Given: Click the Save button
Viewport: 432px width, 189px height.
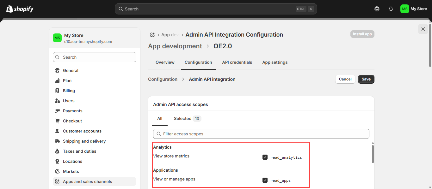Looking at the screenshot, I should pyautogui.click(x=366, y=79).
